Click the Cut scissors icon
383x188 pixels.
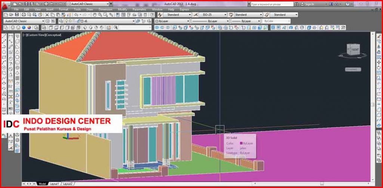point(48,15)
